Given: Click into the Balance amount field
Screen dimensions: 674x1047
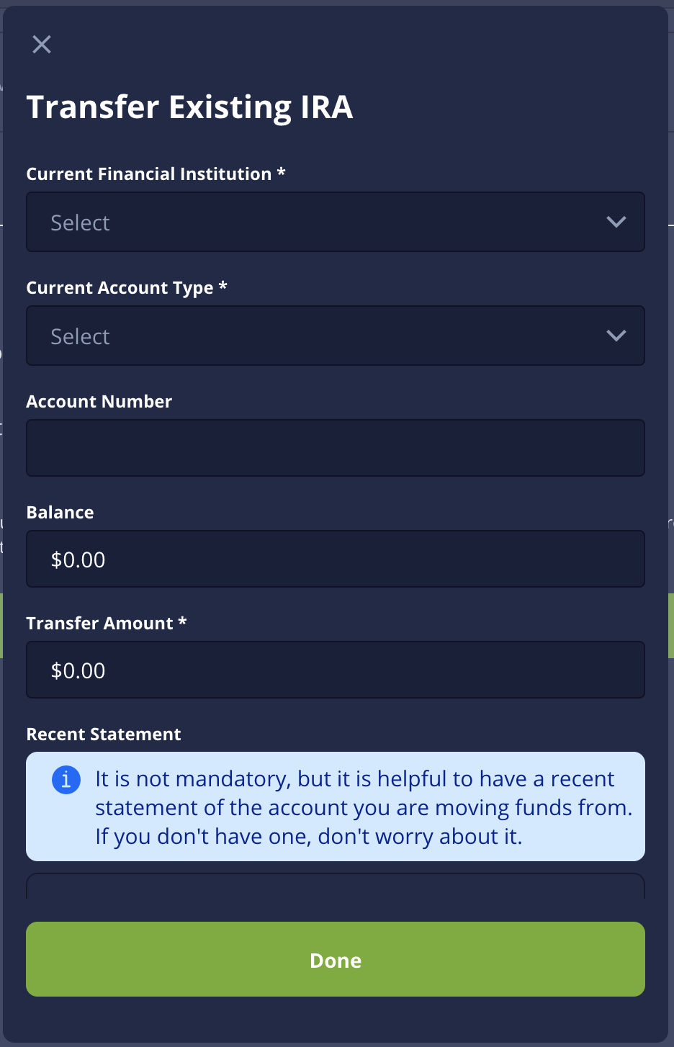Looking at the screenshot, I should 336,559.
